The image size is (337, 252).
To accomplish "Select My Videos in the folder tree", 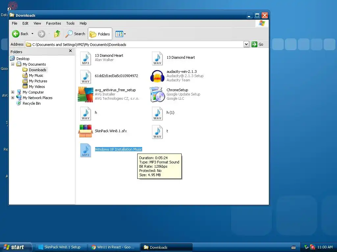I will (37, 87).
